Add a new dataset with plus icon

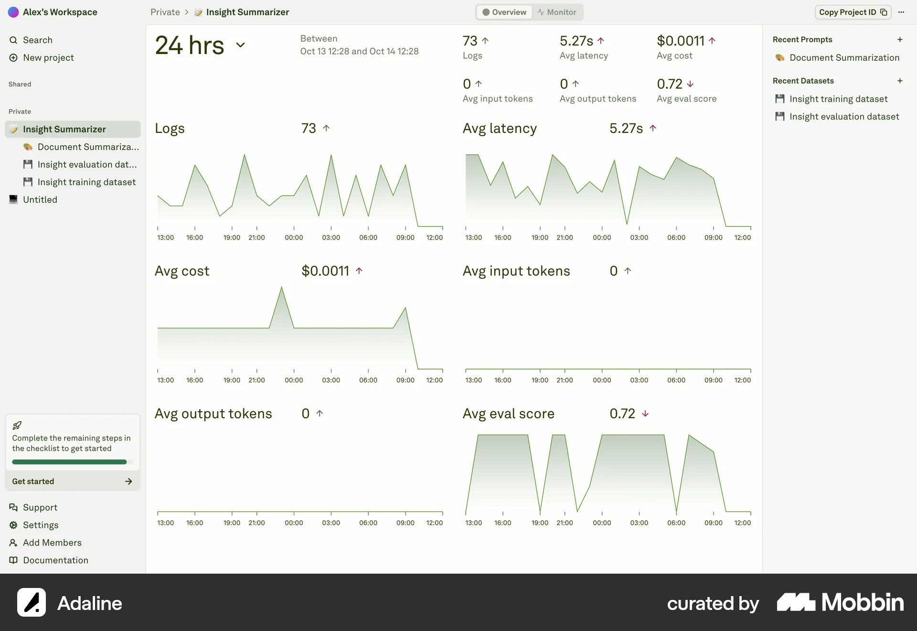(900, 81)
